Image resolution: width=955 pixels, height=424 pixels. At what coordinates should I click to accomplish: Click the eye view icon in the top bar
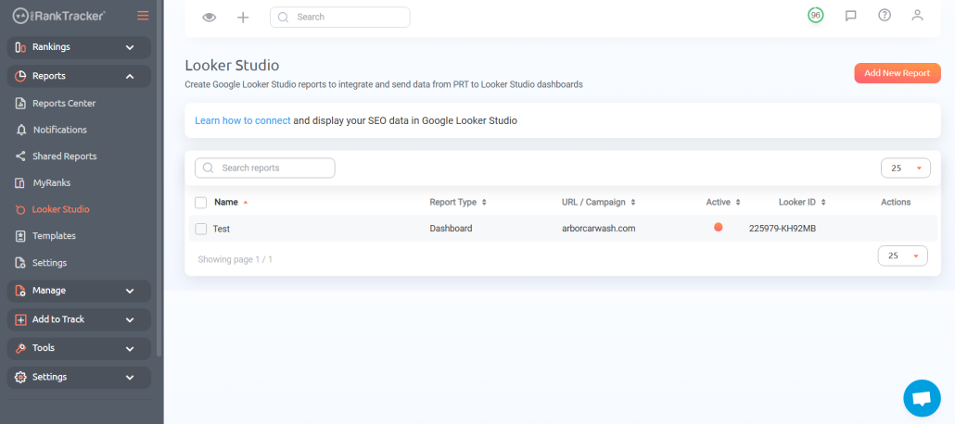click(x=209, y=17)
